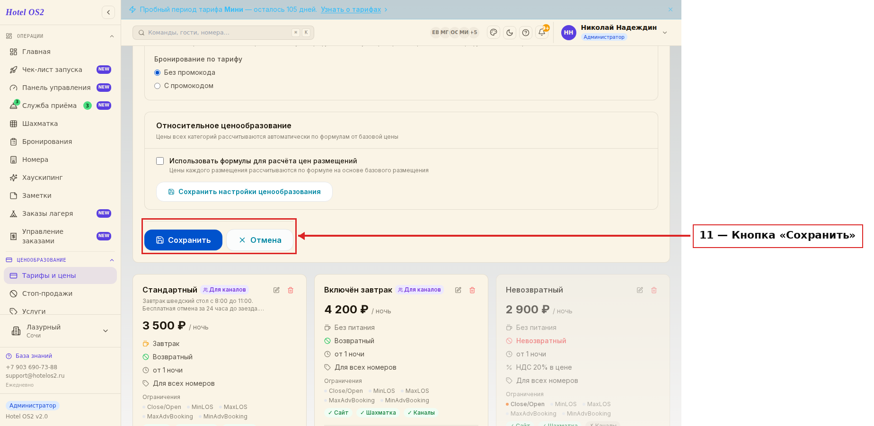Edit the Невозвратный tariff card
Viewport: 874px width, 426px height.
[x=640, y=290]
